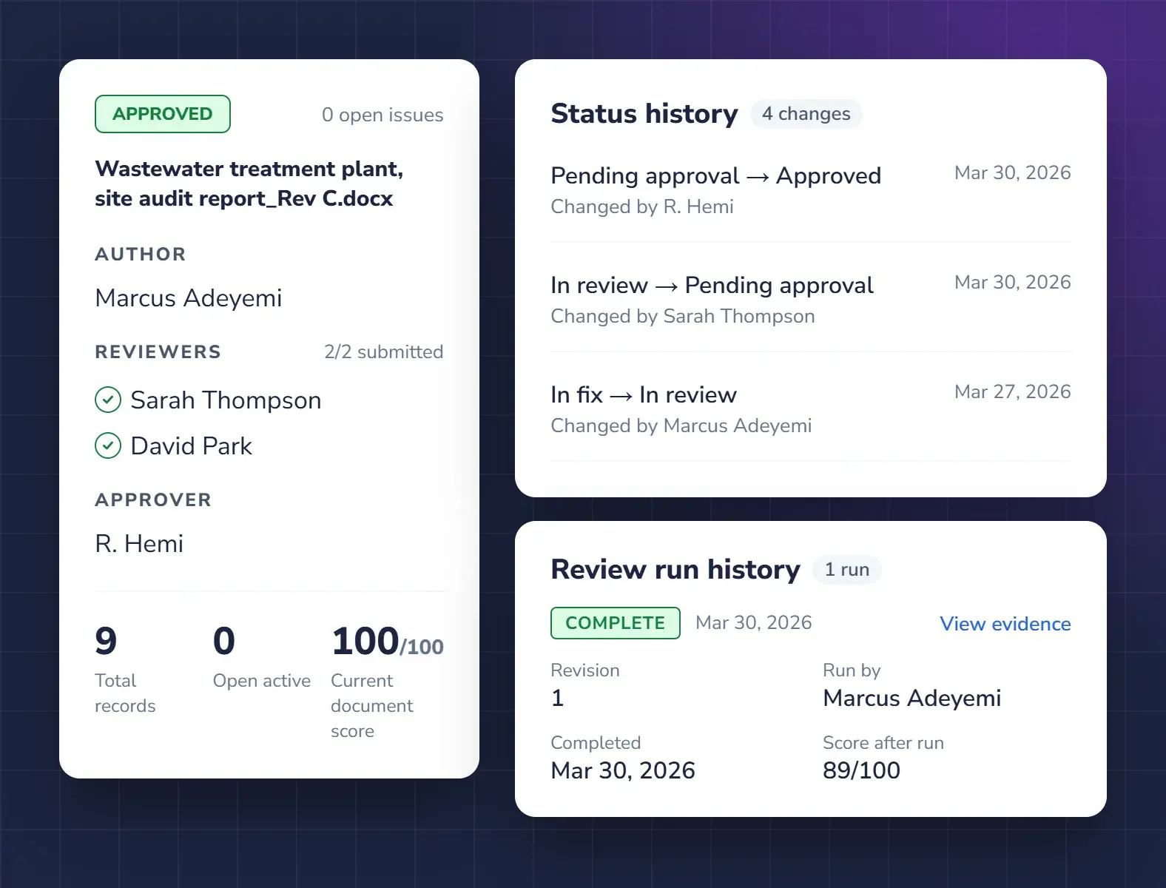Click the Review run history heading
The height and width of the screenshot is (888, 1166).
point(675,570)
